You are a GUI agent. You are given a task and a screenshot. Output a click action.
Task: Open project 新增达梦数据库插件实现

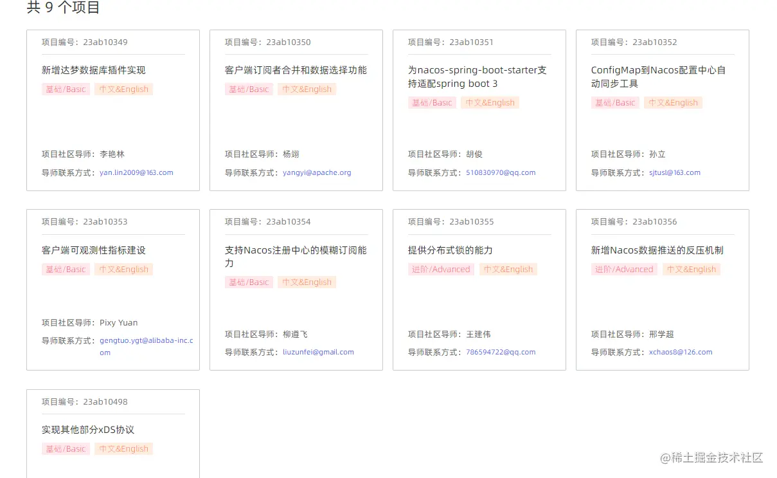pos(94,70)
